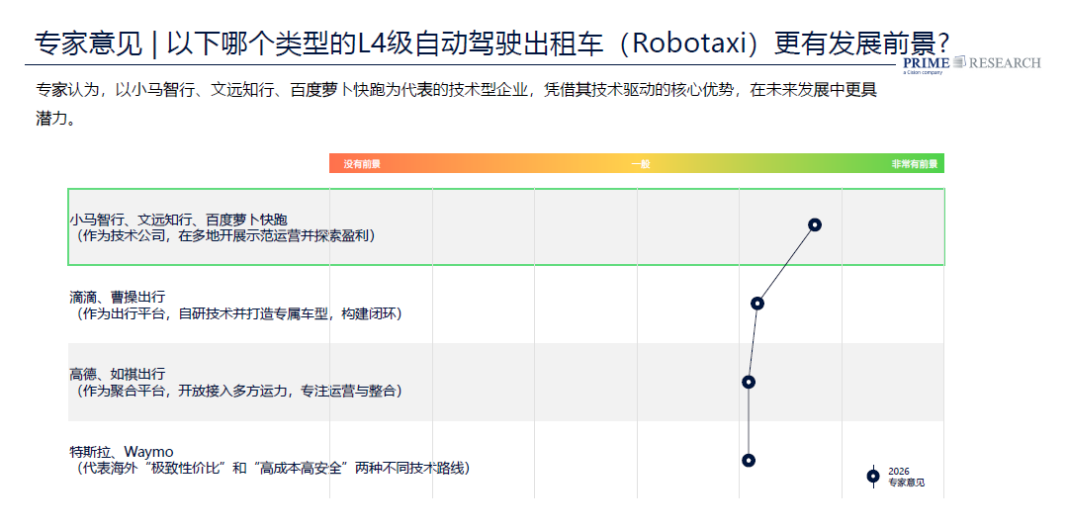Click the 没有前景 label on the gradient scale

[x=362, y=164]
